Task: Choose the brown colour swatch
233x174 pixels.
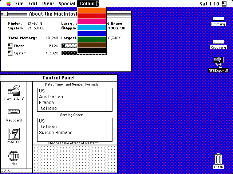Action: coord(92,45)
